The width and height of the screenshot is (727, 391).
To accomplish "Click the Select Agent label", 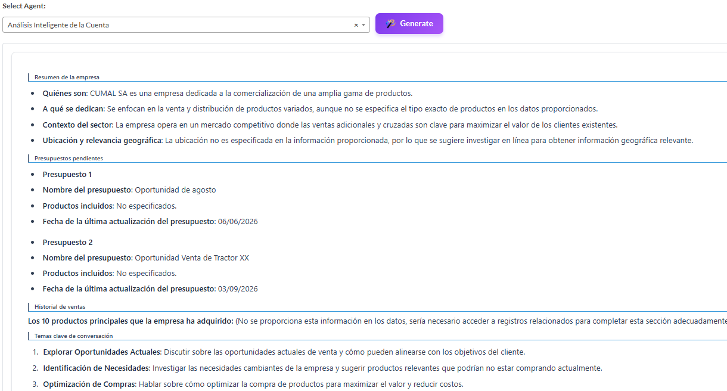I will 24,6.
